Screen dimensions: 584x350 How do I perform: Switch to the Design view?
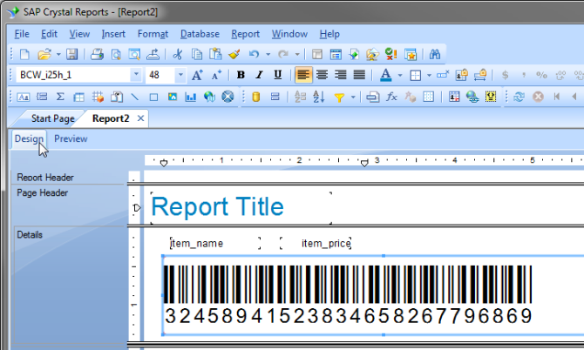[29, 138]
